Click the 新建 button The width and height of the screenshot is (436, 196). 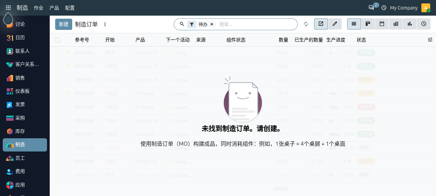click(64, 24)
